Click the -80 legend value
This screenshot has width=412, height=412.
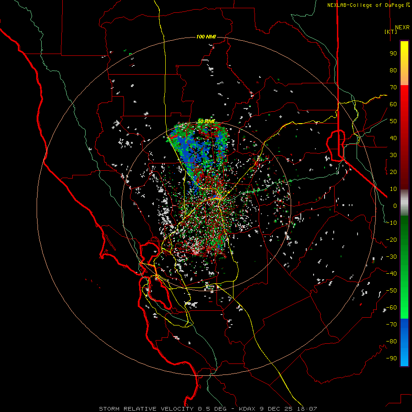[x=391, y=342]
